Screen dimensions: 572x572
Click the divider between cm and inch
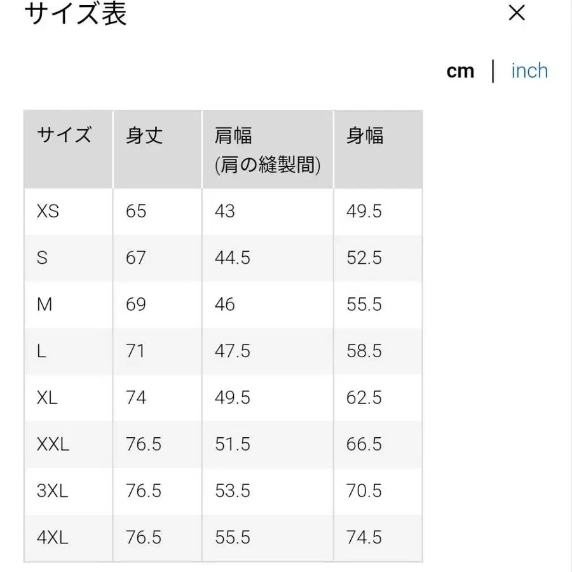(x=494, y=71)
